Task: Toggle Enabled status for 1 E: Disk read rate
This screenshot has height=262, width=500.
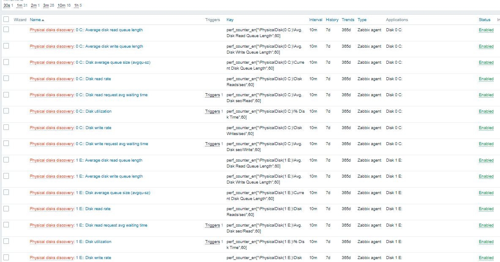Action: pyautogui.click(x=486, y=209)
